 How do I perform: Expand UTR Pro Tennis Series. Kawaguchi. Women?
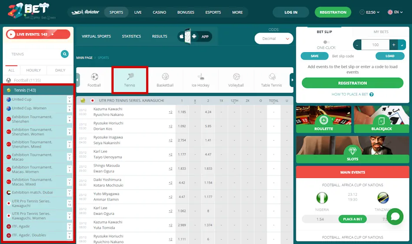pos(69,216)
